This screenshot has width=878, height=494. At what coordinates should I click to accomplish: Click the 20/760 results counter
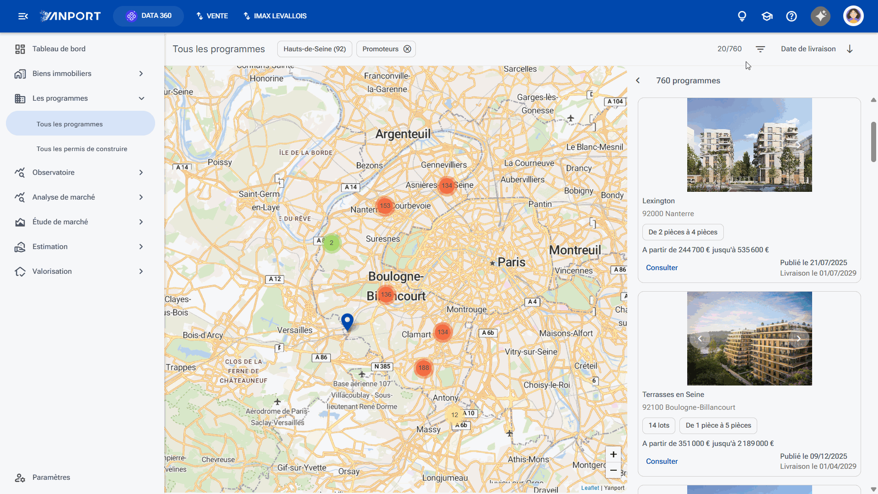729,49
